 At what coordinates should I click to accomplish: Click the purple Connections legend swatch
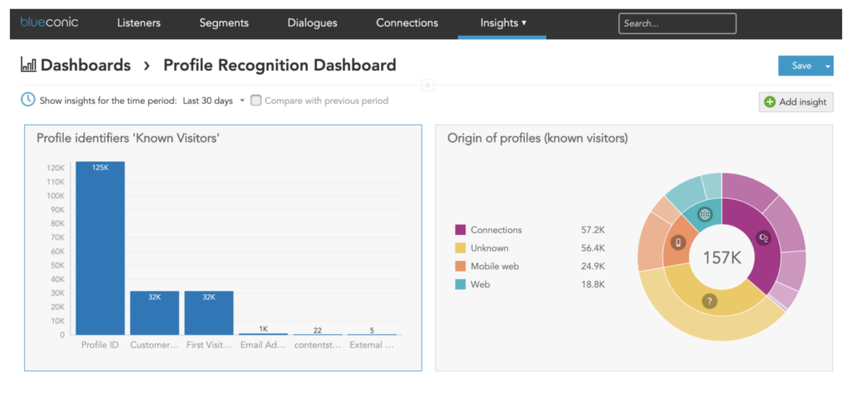(x=460, y=230)
